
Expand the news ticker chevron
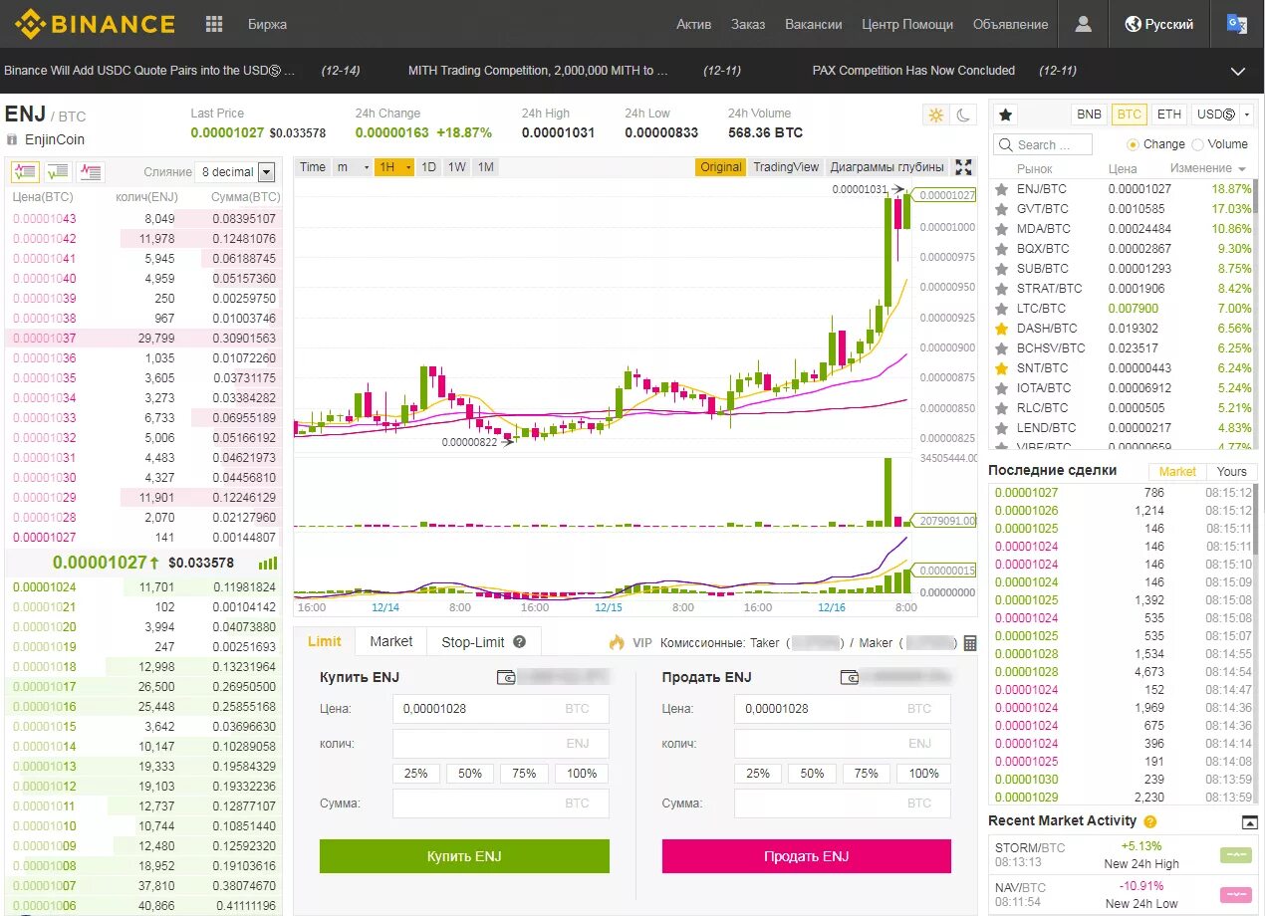tap(1238, 71)
